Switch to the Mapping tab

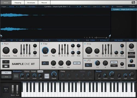[x=18, y=3]
